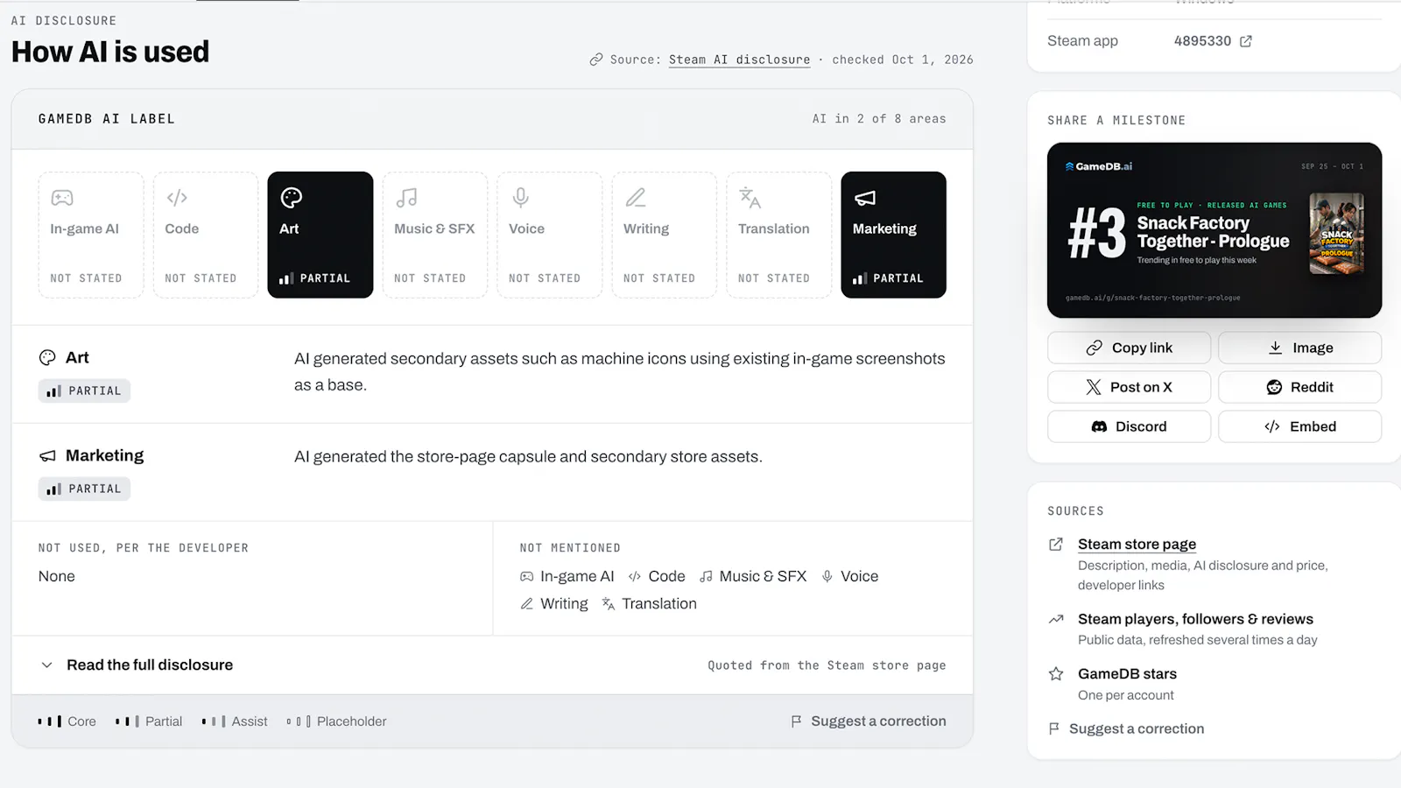Select the In-game AI area card
Screen dimensions: 1401x788
coord(91,235)
